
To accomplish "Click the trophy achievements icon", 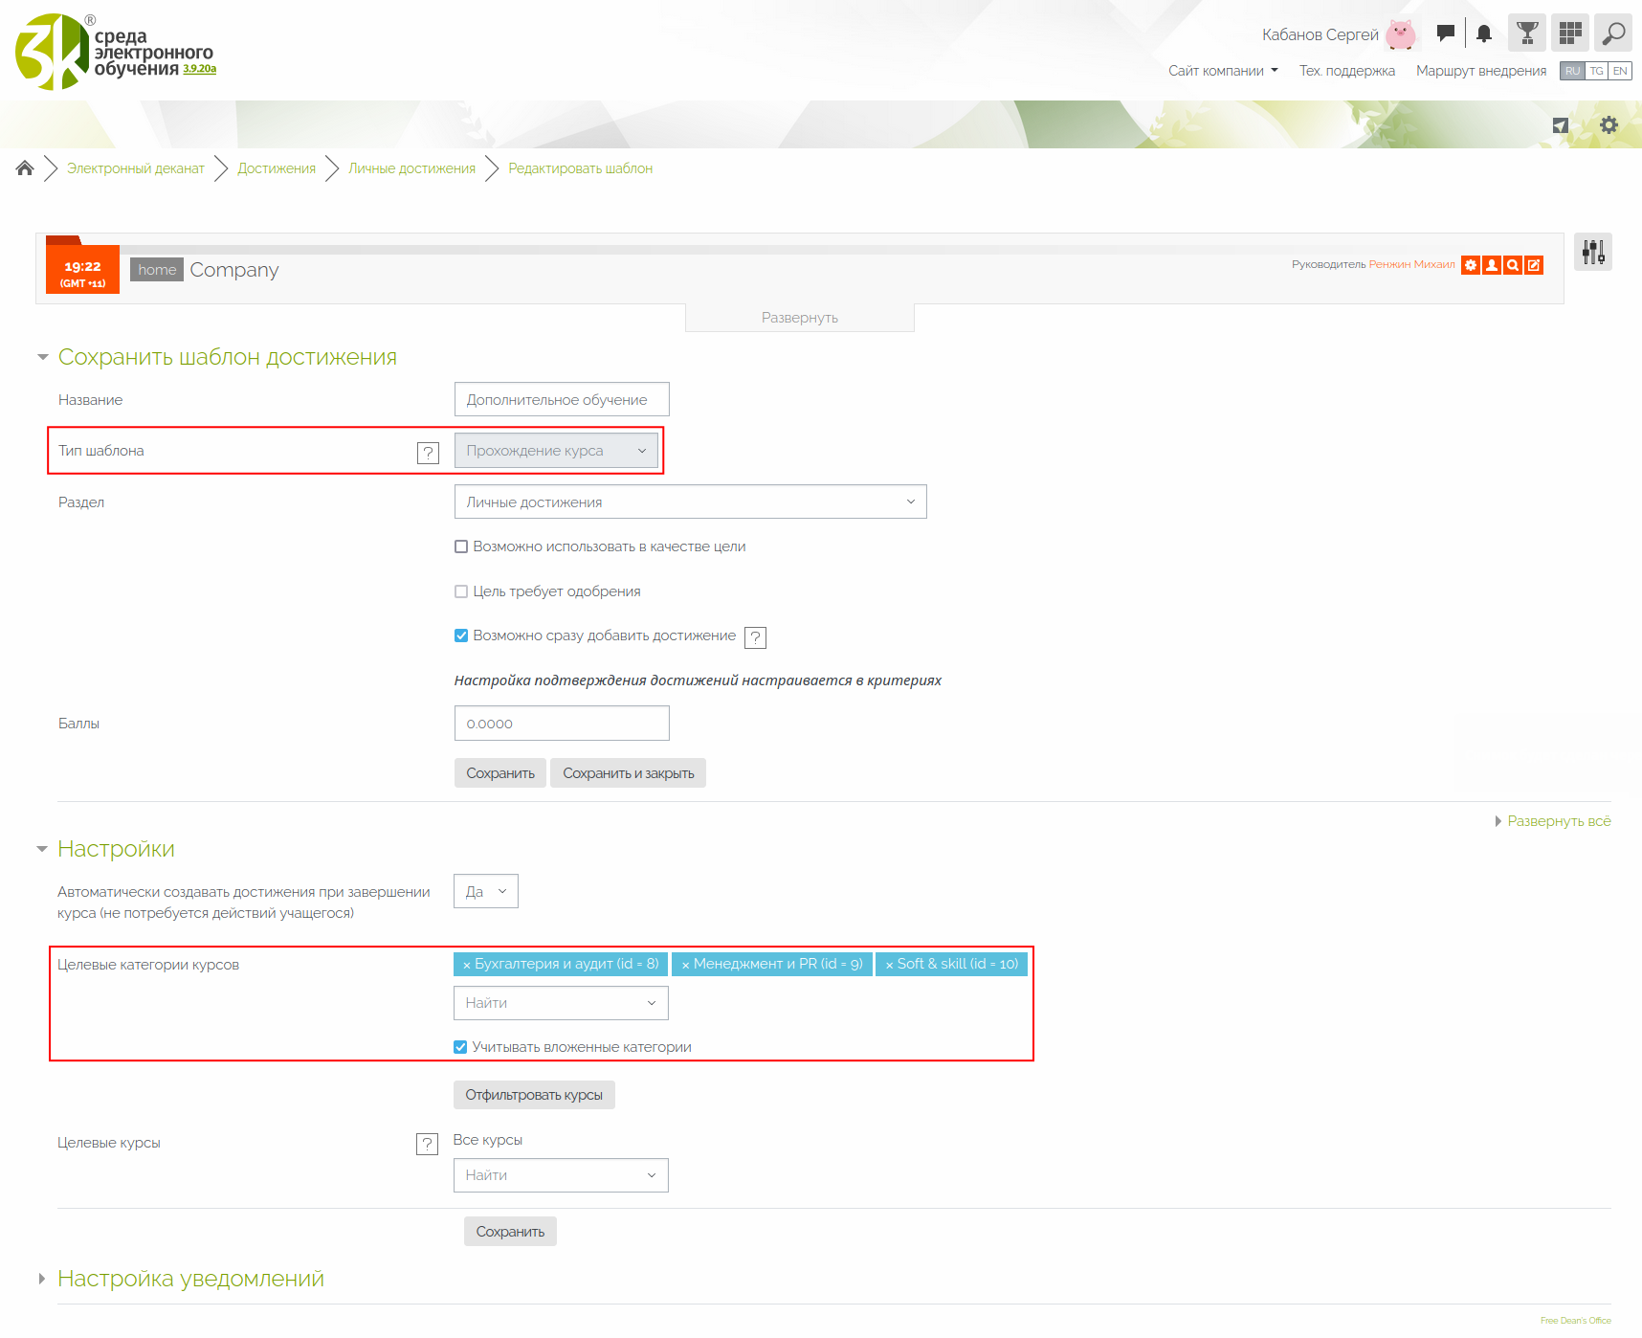I will (1527, 33).
